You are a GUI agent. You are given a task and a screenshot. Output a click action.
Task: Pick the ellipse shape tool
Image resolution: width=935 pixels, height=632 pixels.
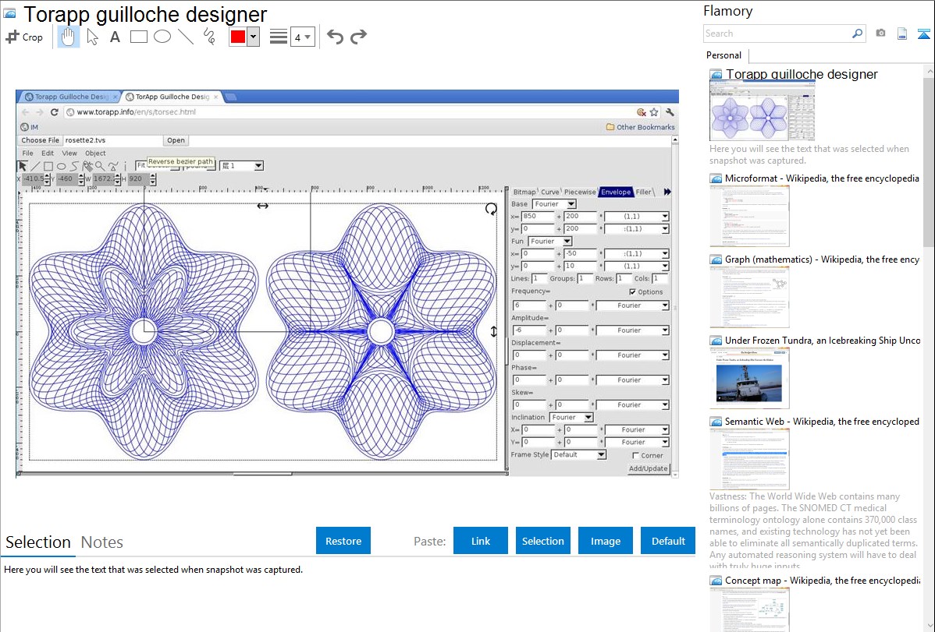(162, 37)
